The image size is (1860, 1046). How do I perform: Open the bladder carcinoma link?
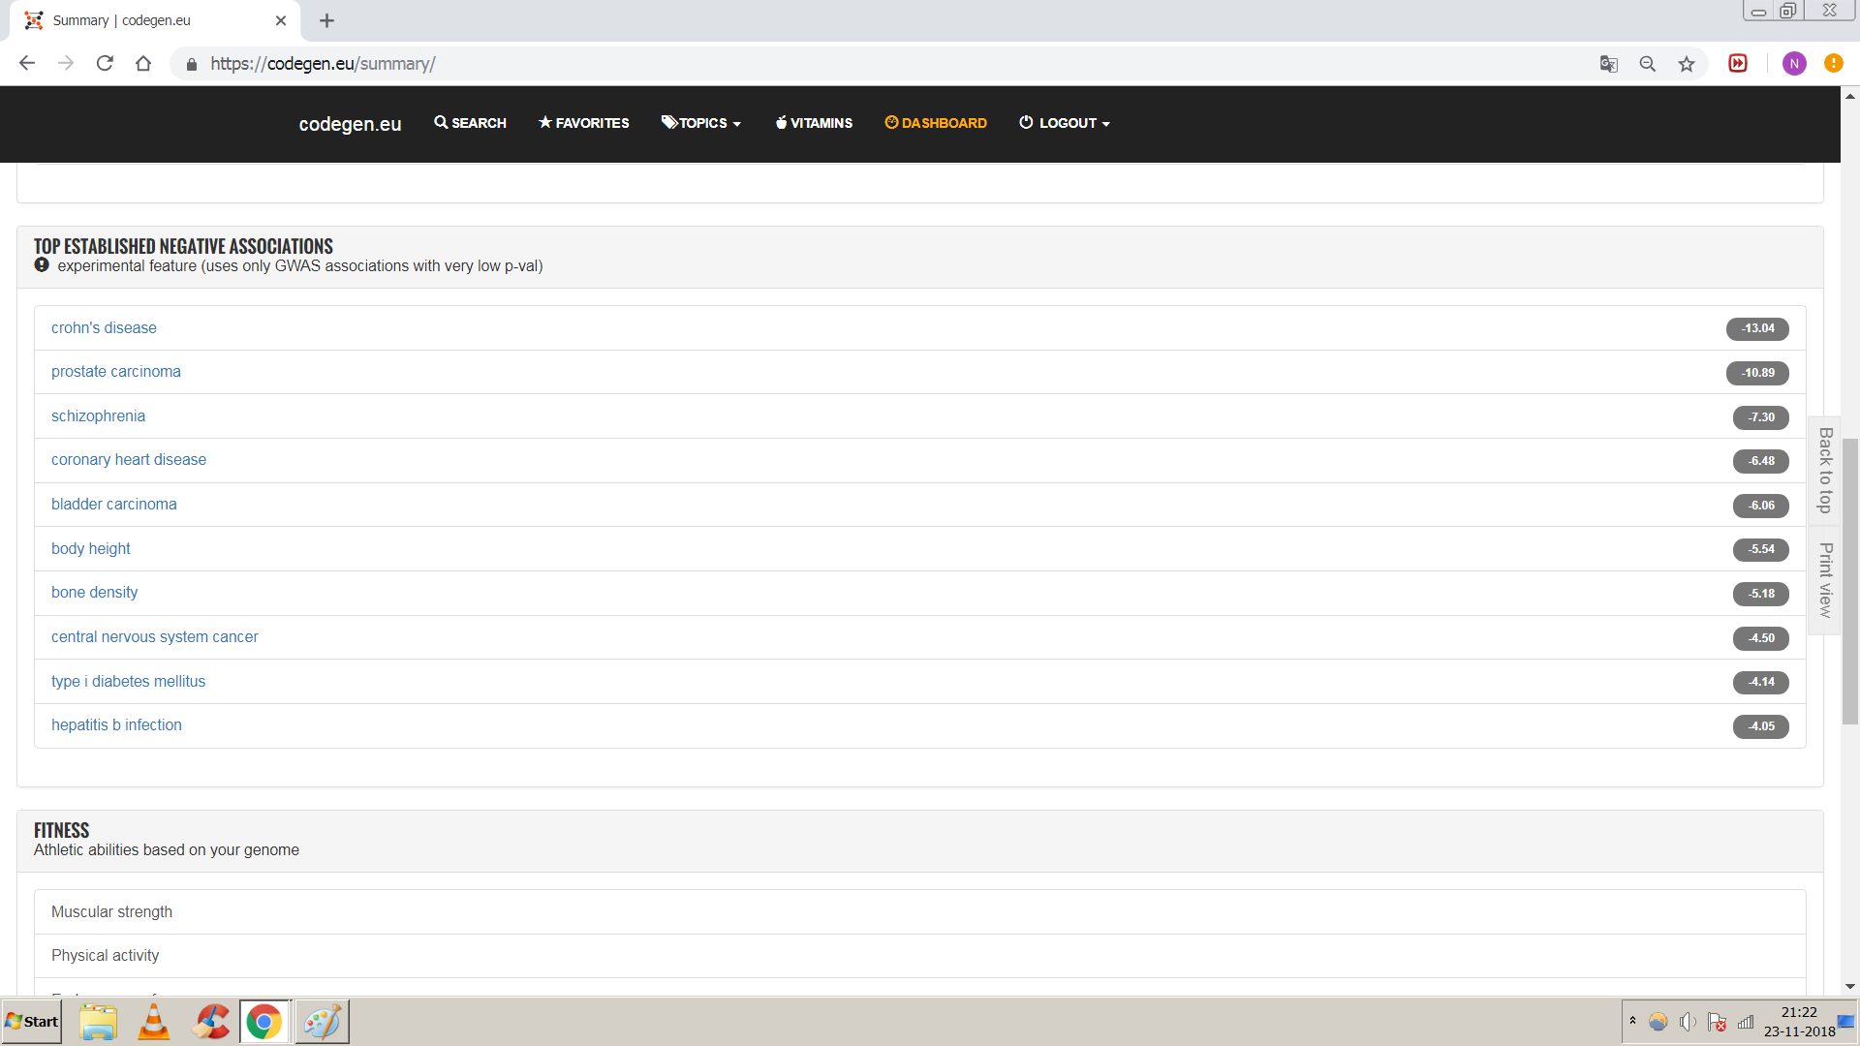pos(114,505)
